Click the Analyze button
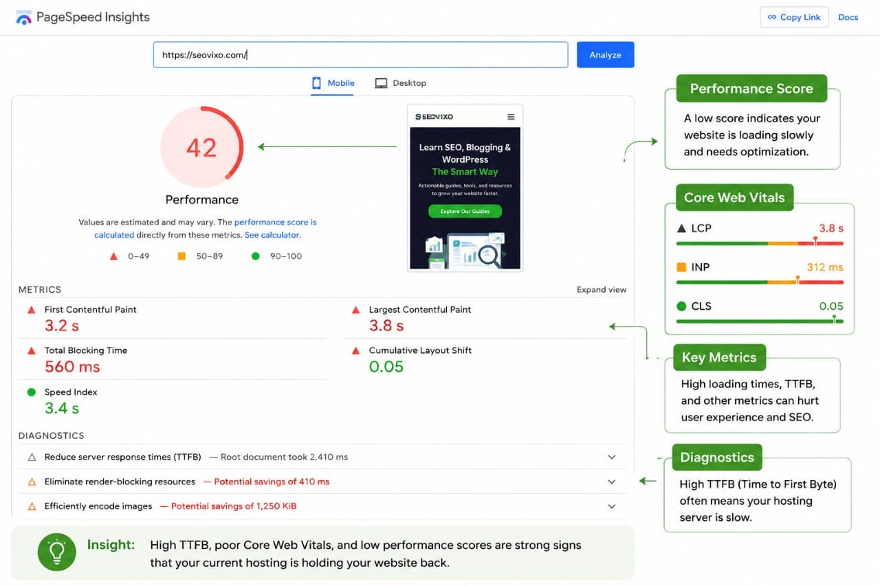The image size is (880, 586). (x=605, y=55)
